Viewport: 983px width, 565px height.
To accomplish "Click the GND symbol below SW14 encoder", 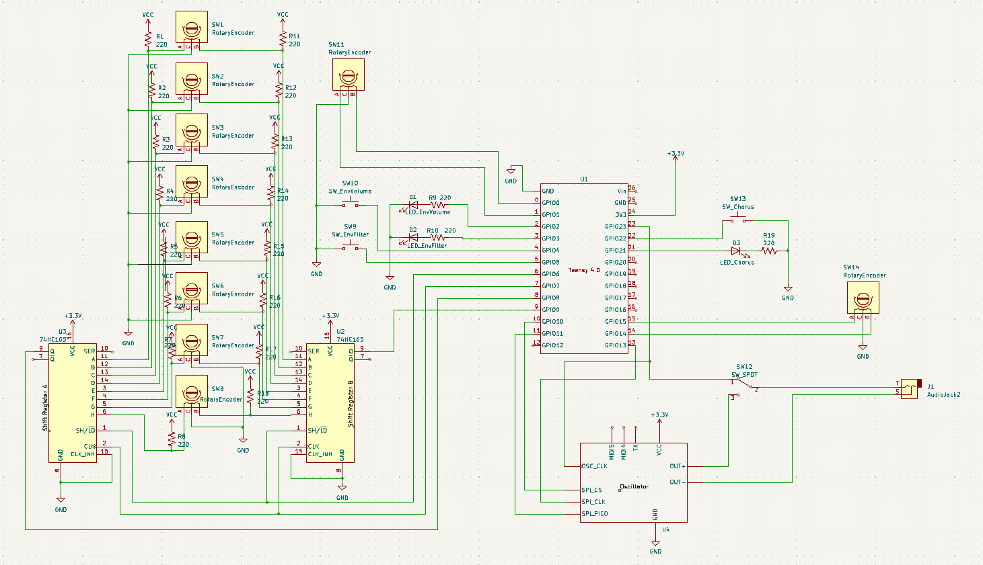I will (x=863, y=349).
